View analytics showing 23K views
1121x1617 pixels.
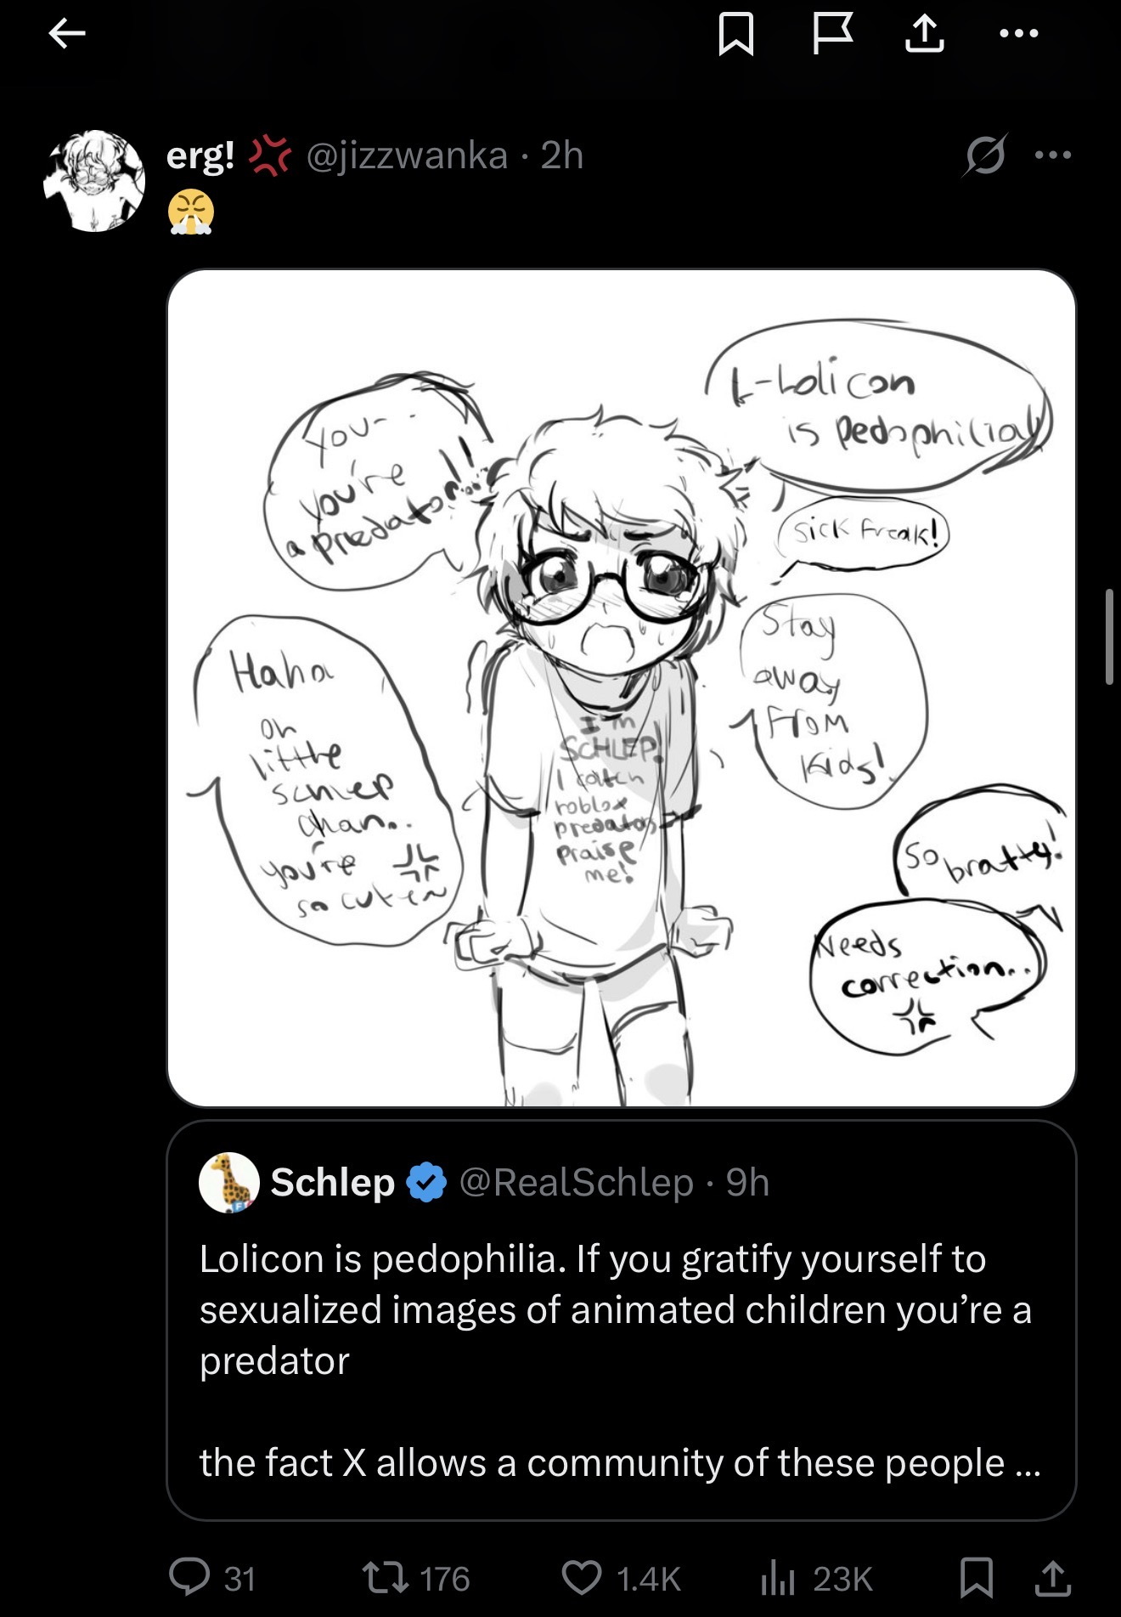tap(777, 1578)
